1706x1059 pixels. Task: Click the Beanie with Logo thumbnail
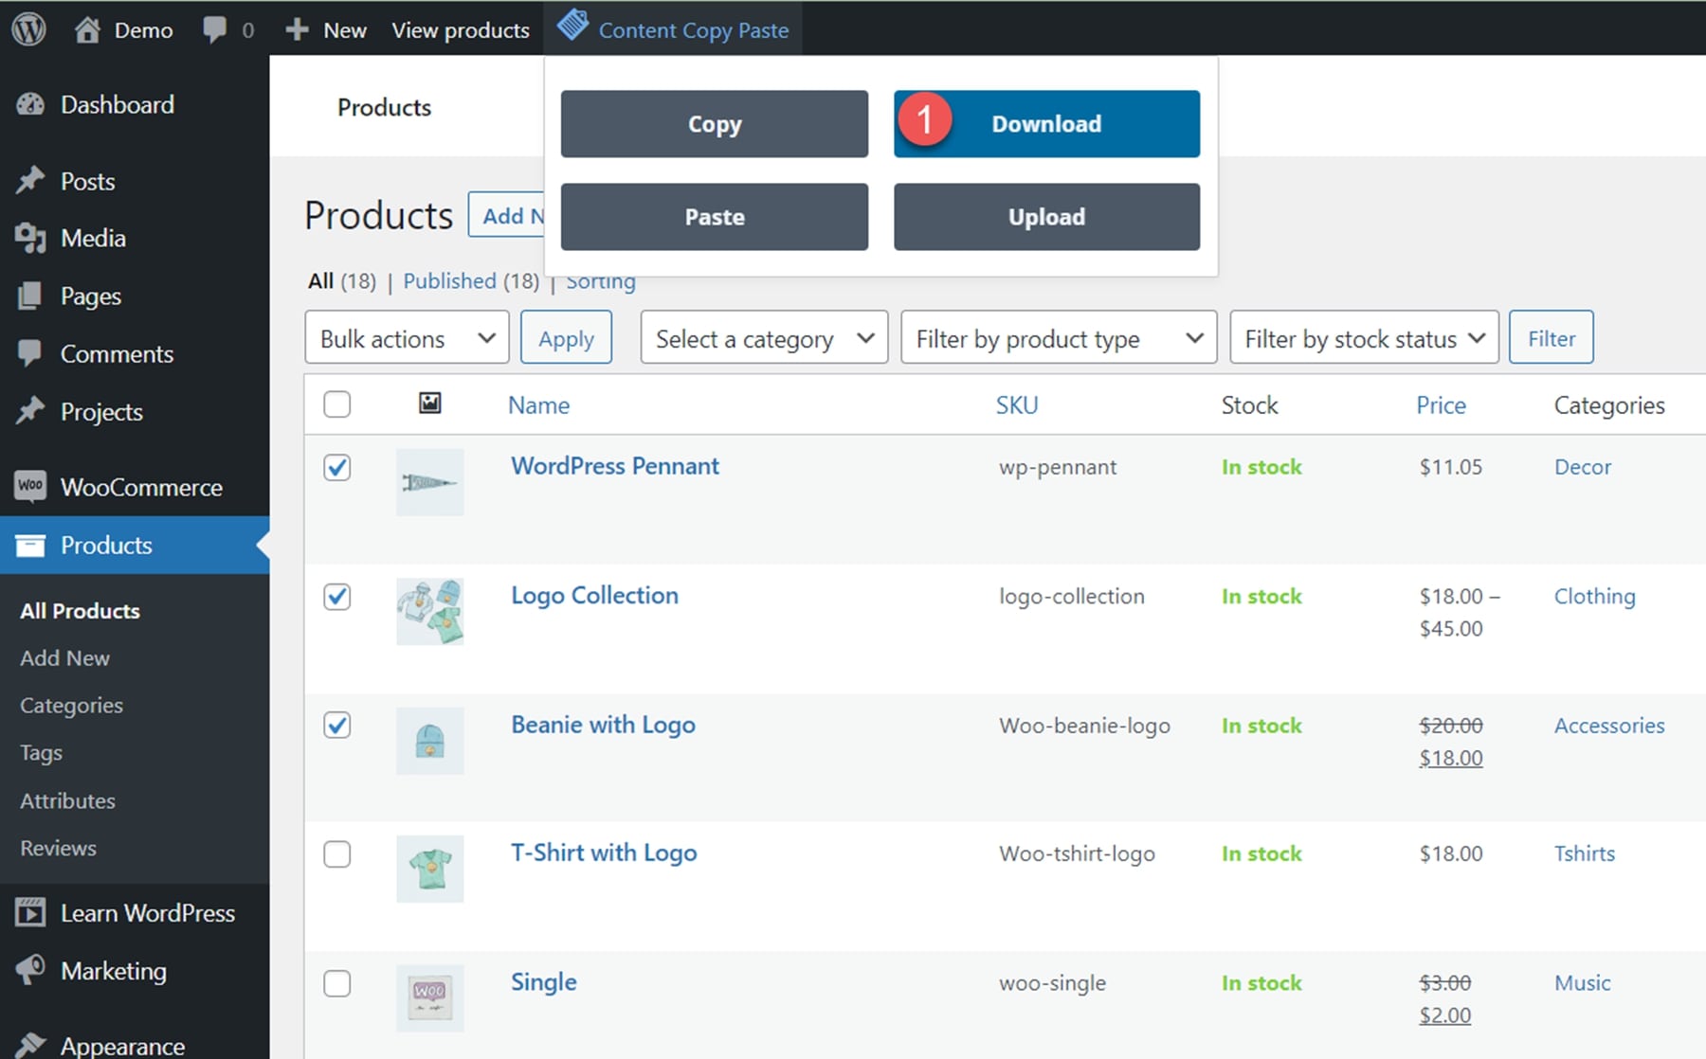[429, 741]
